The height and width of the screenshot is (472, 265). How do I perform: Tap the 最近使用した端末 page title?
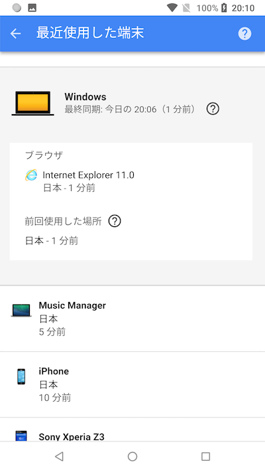pos(90,33)
